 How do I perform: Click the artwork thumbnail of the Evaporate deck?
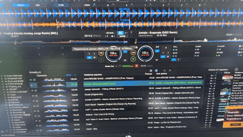pyautogui.click(x=135, y=34)
